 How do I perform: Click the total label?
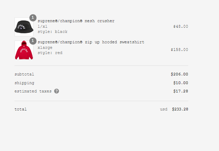point(21,109)
